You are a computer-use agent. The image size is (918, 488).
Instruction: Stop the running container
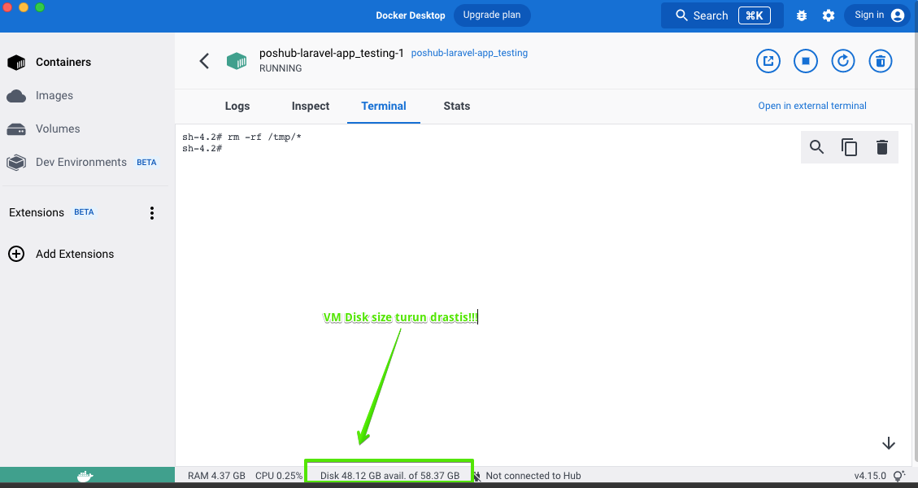click(806, 61)
